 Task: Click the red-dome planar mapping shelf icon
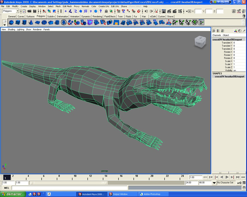(169, 23)
